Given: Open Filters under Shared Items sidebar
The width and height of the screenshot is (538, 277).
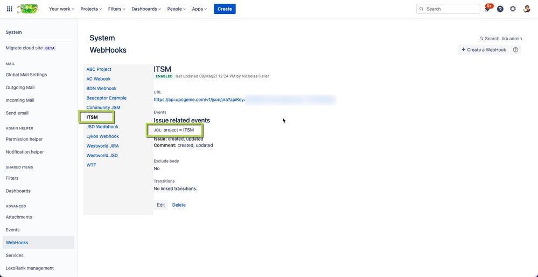Looking at the screenshot, I should 12,178.
